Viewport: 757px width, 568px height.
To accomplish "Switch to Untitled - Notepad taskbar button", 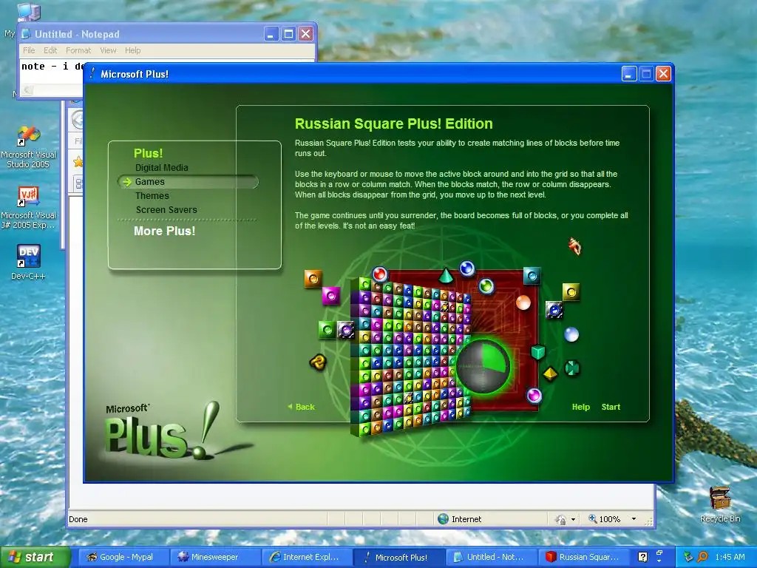I will (x=491, y=557).
